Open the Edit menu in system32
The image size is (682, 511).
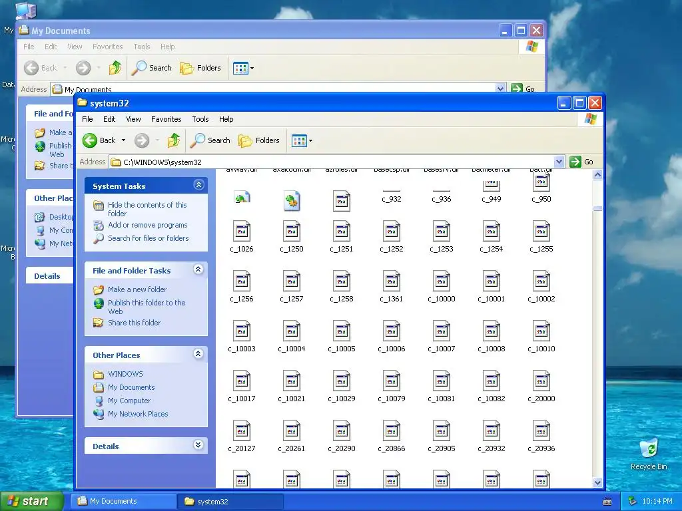point(109,119)
